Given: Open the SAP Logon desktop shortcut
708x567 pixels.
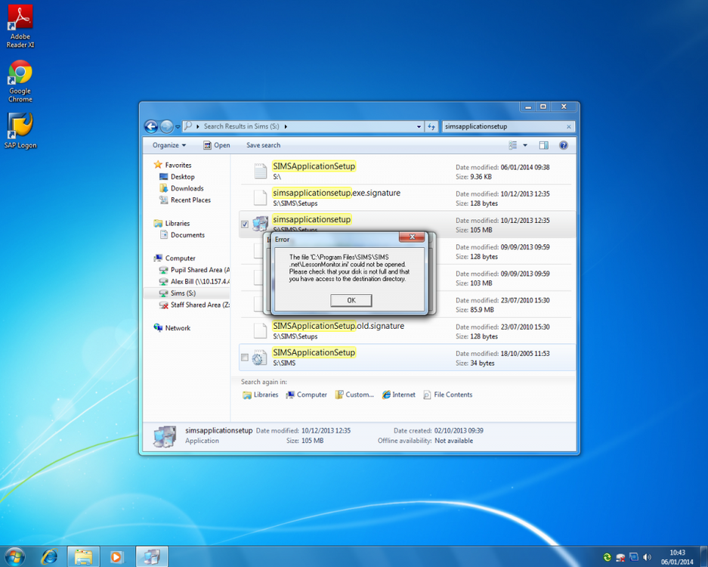Looking at the screenshot, I should 20,131.
